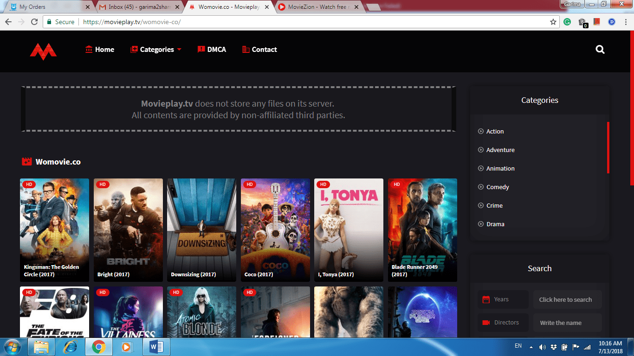Click the Garima Chrome profile button
634x356 pixels.
point(572,4)
